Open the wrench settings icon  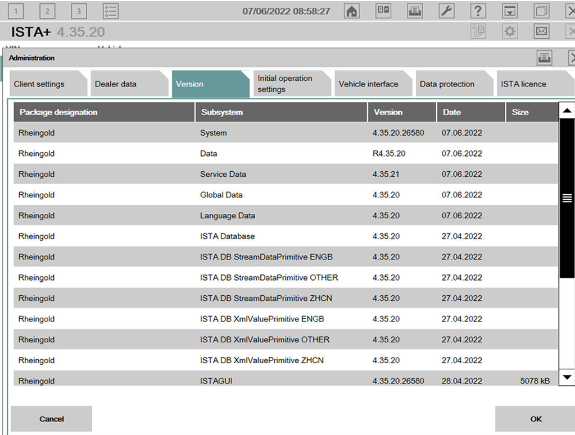(x=446, y=11)
